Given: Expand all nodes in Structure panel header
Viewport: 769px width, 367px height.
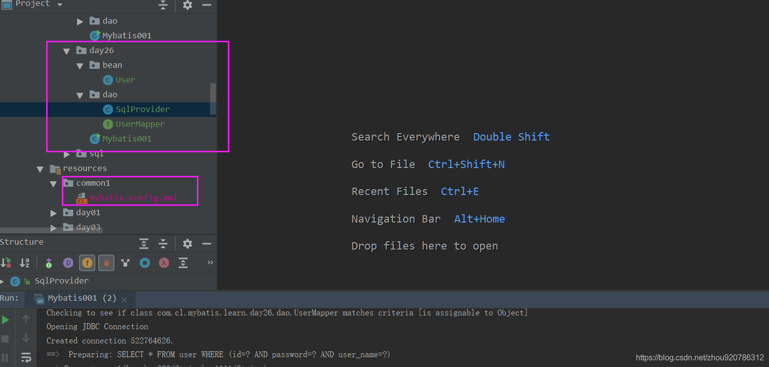Looking at the screenshot, I should [143, 244].
